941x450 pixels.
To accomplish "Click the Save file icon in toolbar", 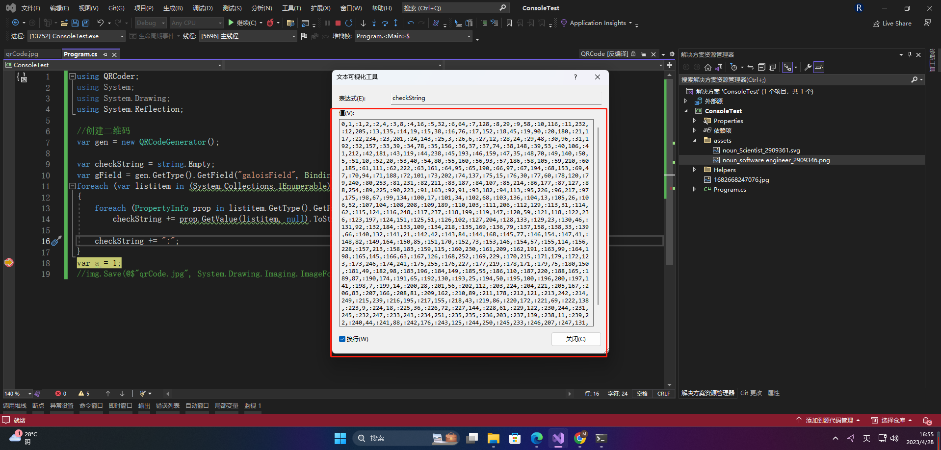I will point(75,23).
